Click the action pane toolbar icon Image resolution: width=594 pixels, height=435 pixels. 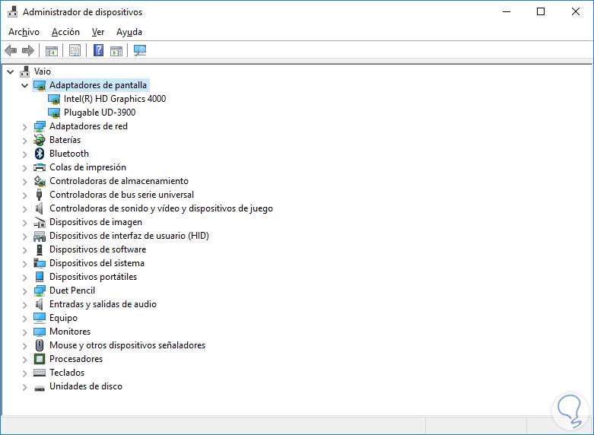[x=116, y=50]
